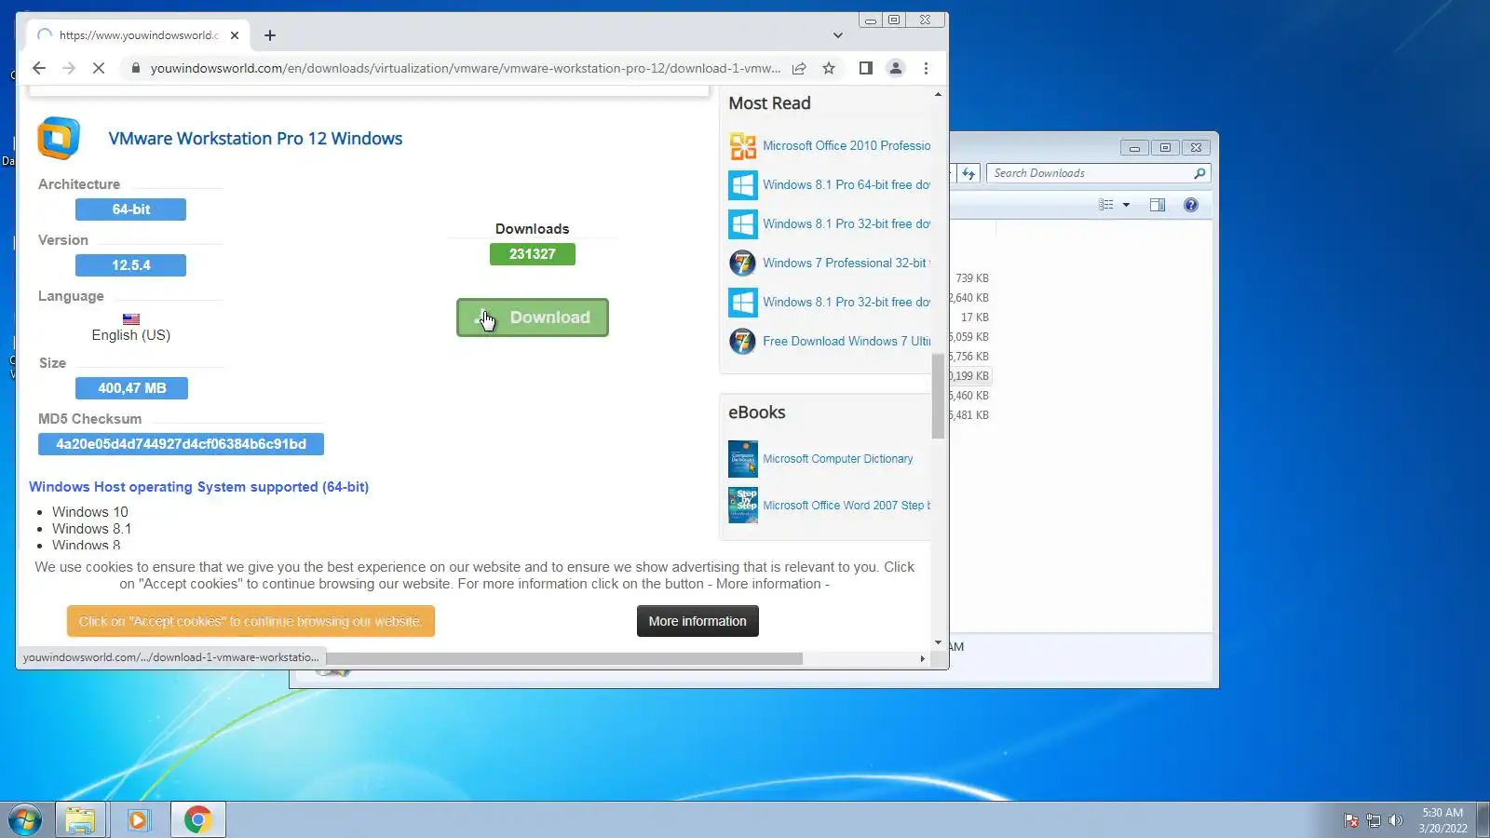This screenshot has width=1490, height=838.
Task: Open Windows Explorer from the taskbar
Action: click(80, 820)
